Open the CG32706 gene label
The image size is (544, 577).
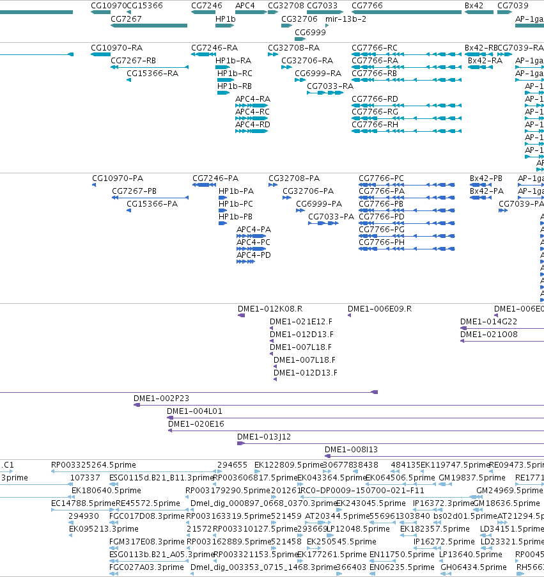tap(299, 19)
